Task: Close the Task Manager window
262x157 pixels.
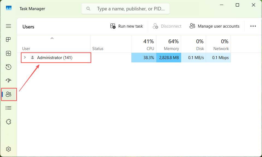Action: (x=253, y=5)
